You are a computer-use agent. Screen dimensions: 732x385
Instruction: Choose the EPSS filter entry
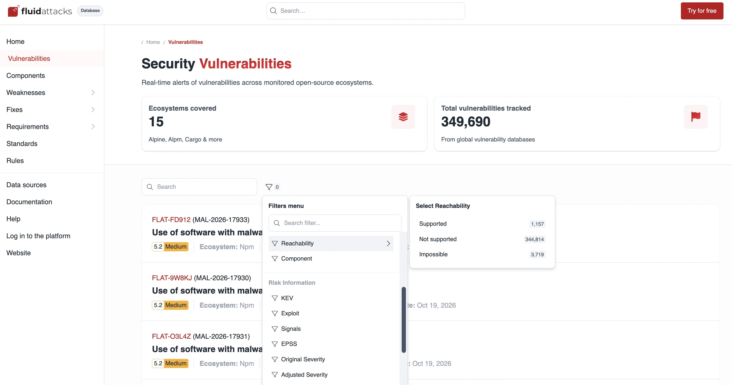click(331, 344)
